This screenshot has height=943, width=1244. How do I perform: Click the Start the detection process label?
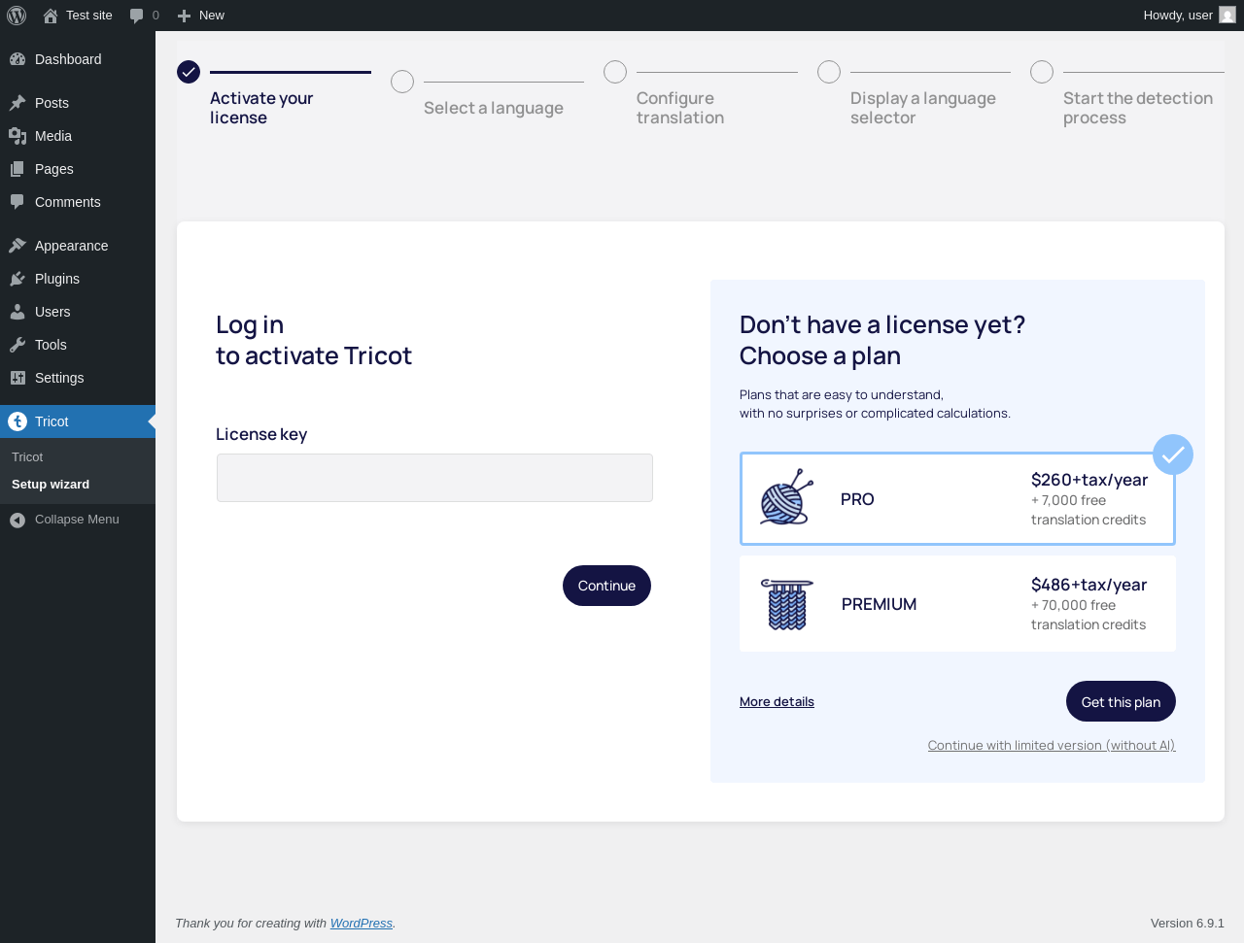coord(1138,108)
